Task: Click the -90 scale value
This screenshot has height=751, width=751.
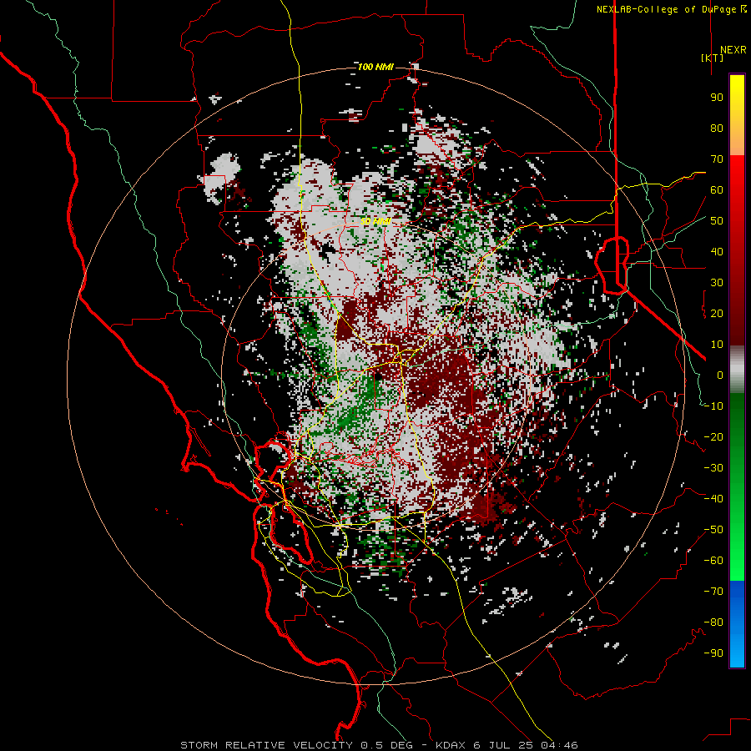Action: (713, 653)
